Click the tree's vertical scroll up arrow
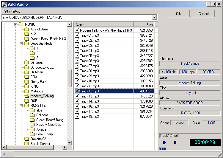This screenshot has height=158, width=223. pyautogui.click(x=69, y=24)
